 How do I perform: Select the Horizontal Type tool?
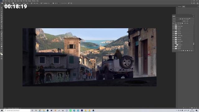pyautogui.click(x=2, y=40)
